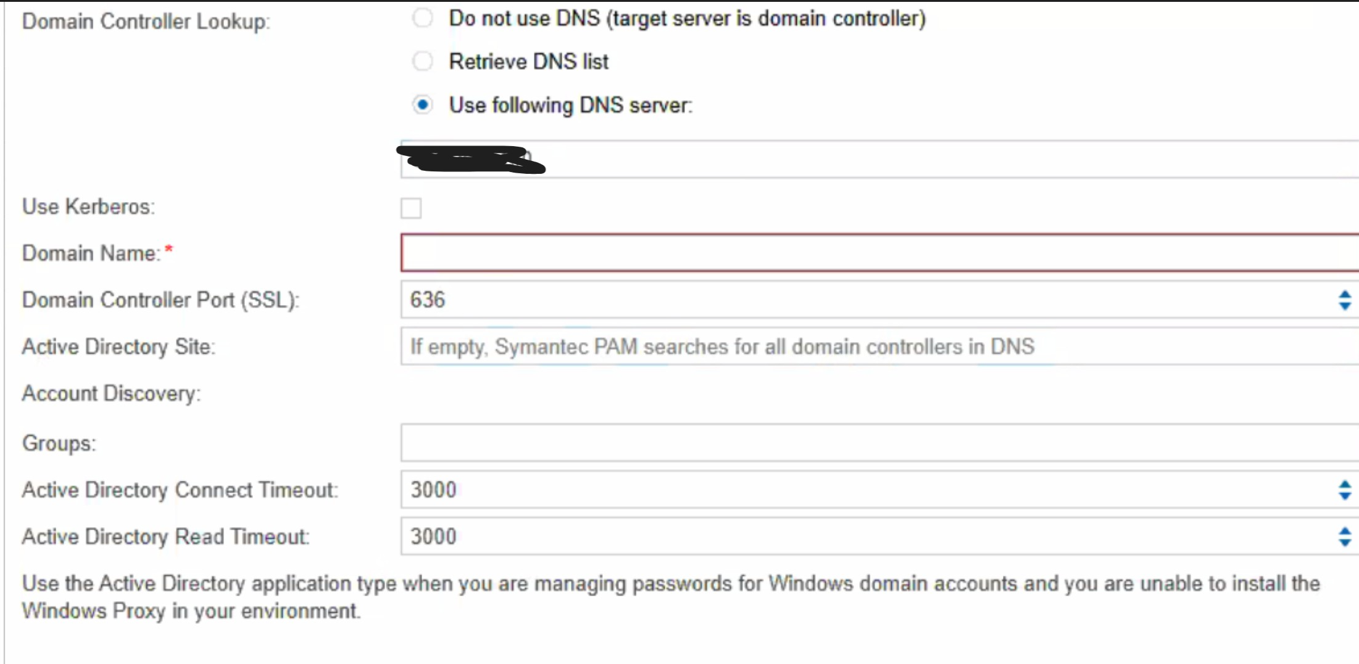Decrease Domain Controller Port with down arrow
This screenshot has width=1359, height=664.
pyautogui.click(x=1345, y=306)
